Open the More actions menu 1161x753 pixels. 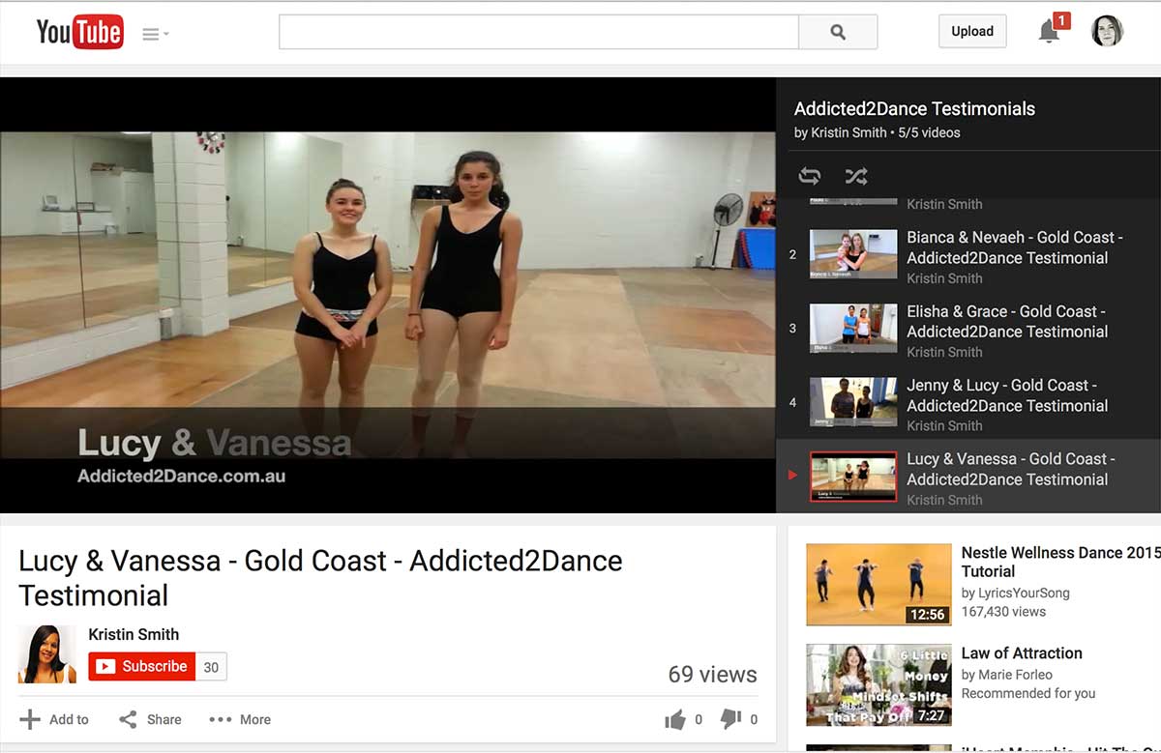click(x=240, y=719)
